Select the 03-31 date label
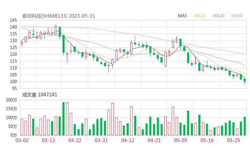The width and height of the screenshot is (250, 148). (x=101, y=140)
